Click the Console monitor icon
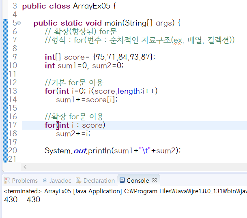Viewport: 247px width, 218px height. tap(122, 180)
